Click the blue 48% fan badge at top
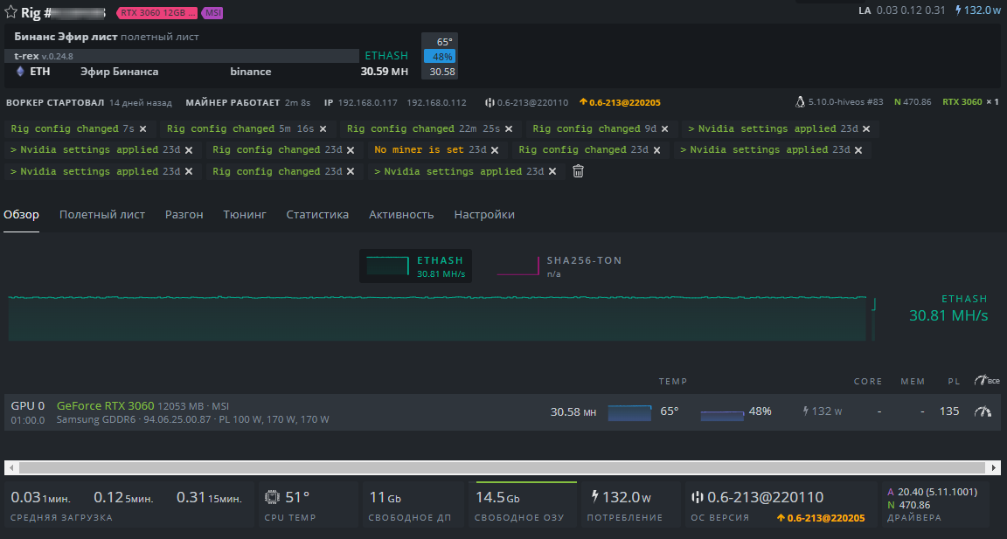The width and height of the screenshot is (1007, 539). [x=440, y=57]
